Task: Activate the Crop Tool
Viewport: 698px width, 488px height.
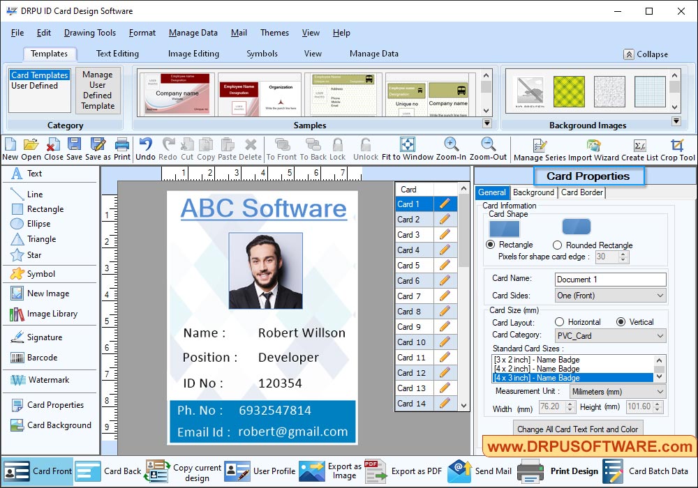Action: pos(678,148)
